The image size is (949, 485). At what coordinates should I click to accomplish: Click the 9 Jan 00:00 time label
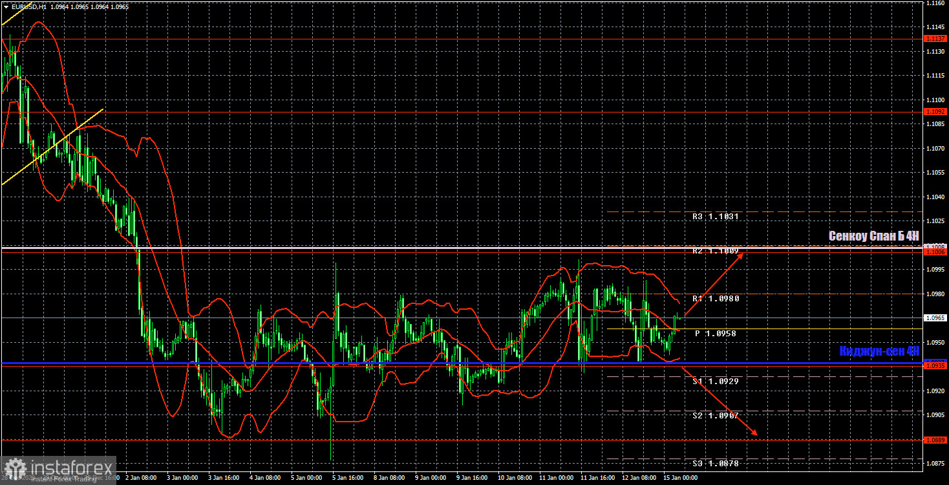(429, 478)
